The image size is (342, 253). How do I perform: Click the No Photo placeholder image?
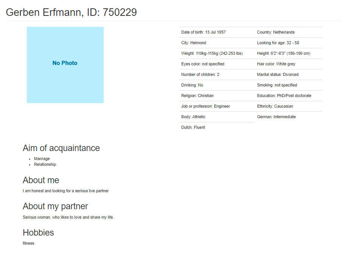[x=65, y=65]
